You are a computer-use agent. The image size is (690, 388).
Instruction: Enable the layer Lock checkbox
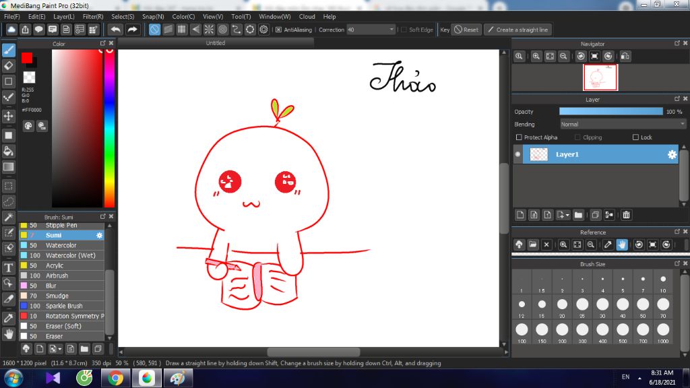[x=635, y=137]
